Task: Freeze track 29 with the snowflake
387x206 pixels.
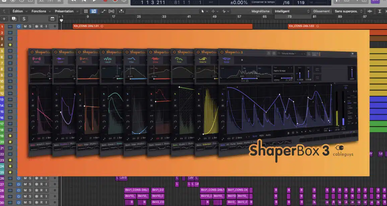Action: [37, 196]
